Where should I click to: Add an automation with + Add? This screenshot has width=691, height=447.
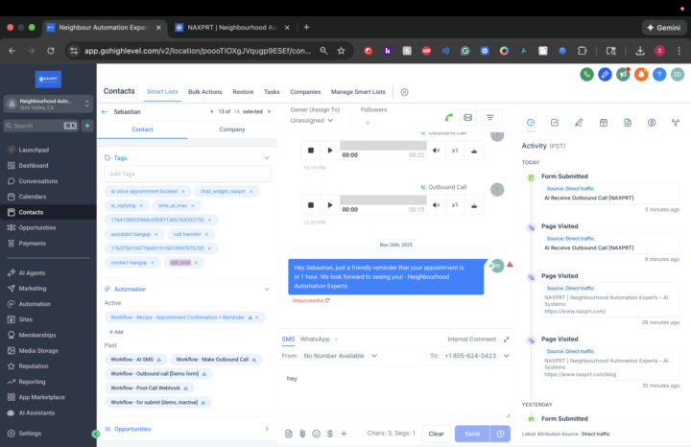pyautogui.click(x=116, y=332)
